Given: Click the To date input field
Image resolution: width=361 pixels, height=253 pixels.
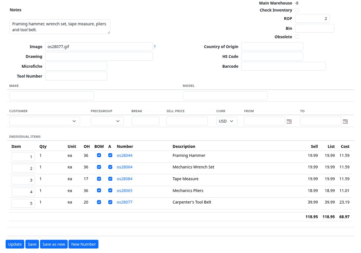Looking at the screenshot, I should point(321,121).
